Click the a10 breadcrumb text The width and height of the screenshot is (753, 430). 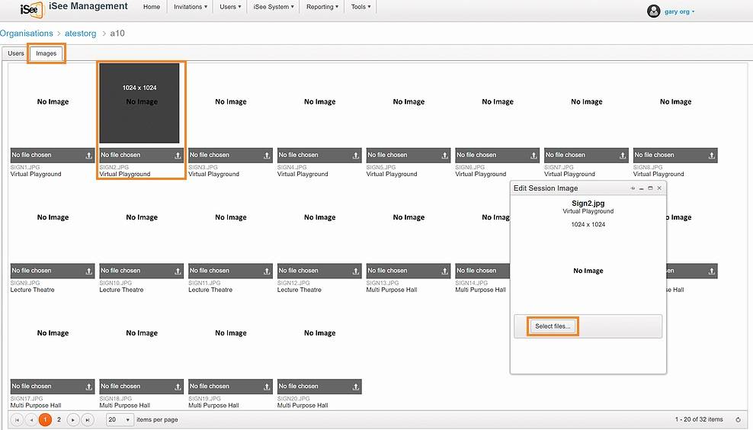point(117,33)
